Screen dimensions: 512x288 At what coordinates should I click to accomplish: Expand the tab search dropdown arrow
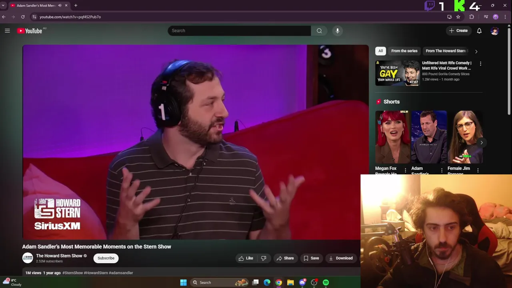(x=3, y=6)
